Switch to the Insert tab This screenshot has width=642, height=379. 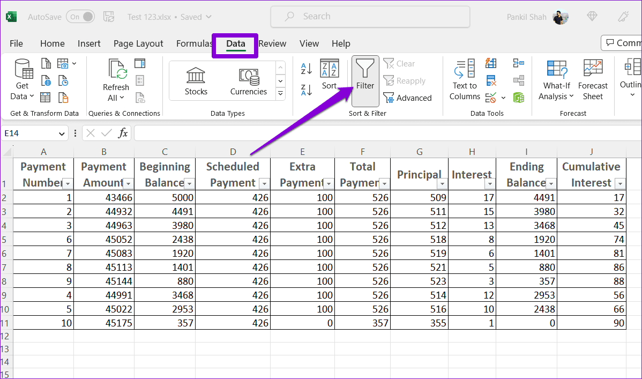coord(89,43)
